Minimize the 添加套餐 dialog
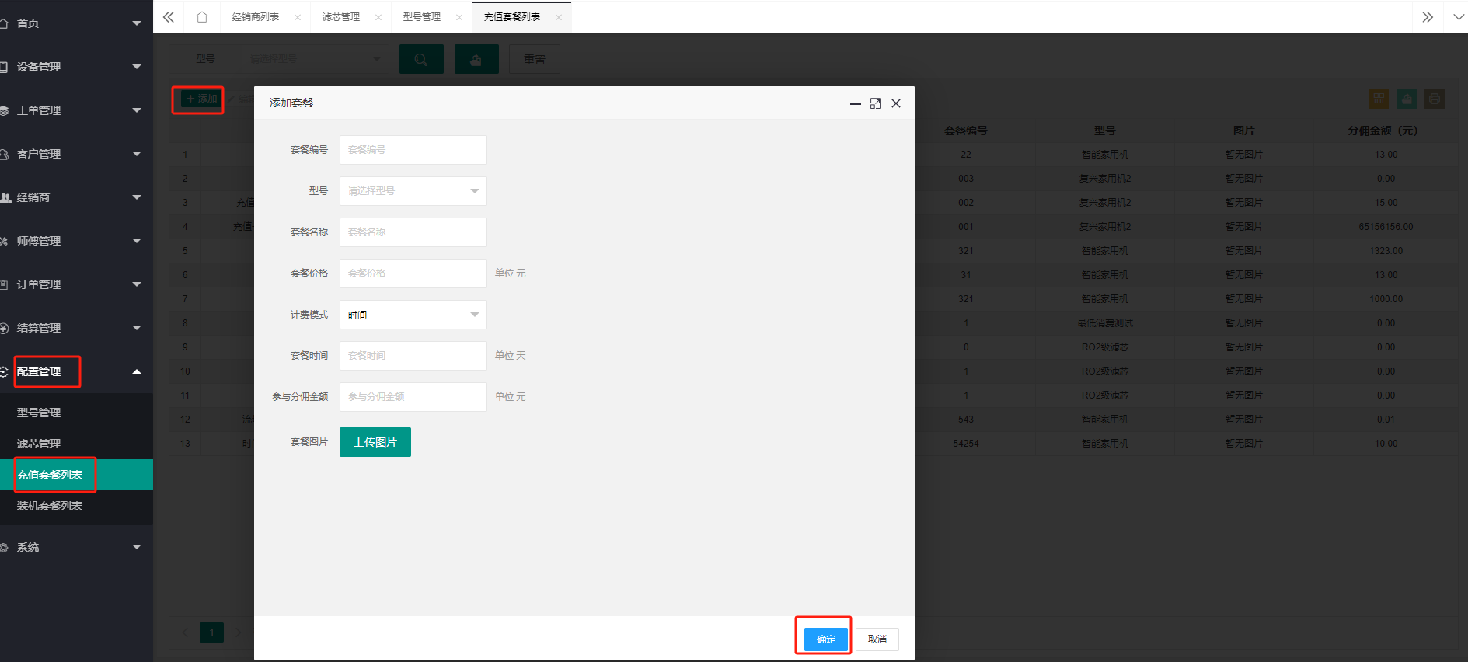This screenshot has width=1468, height=662. pos(856,103)
